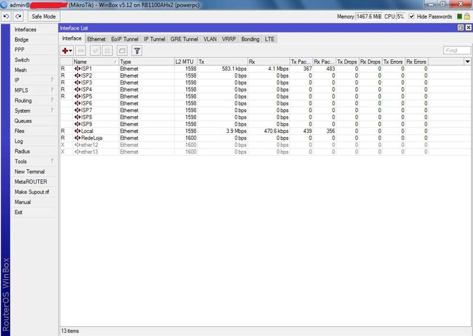Viewport: 473px width, 336px height.
Task: Click the 4.1 Mbps Rx value for ISP1
Action: pyautogui.click(x=278, y=68)
